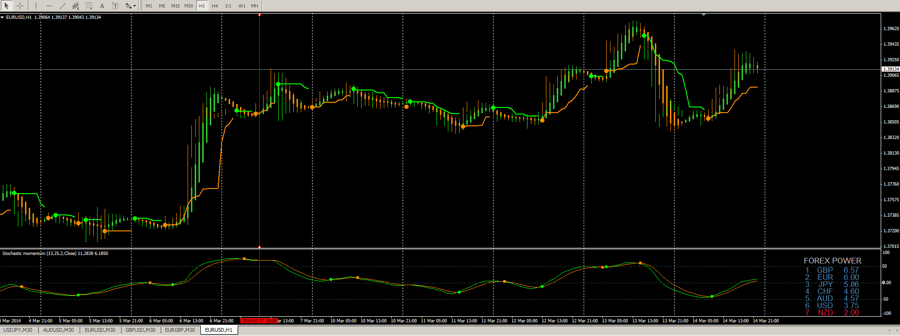Click the NZD 2.00 strength row
Screen dimensions: 900x336
tap(832, 312)
